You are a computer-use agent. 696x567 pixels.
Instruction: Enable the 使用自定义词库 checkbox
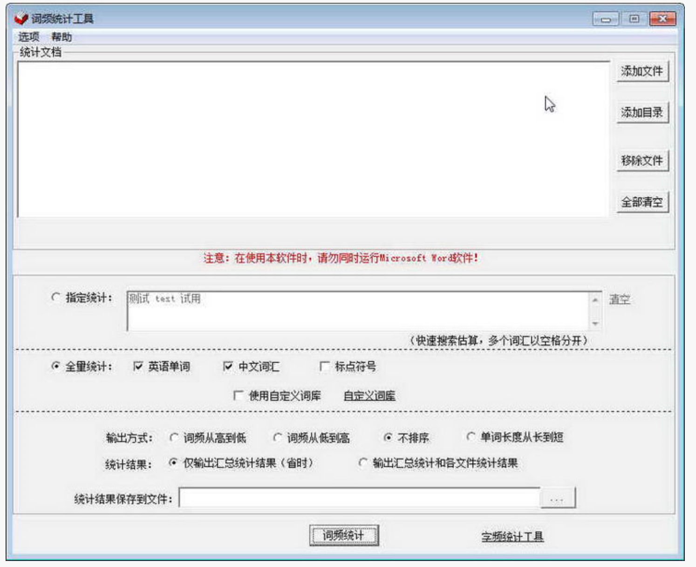point(238,395)
